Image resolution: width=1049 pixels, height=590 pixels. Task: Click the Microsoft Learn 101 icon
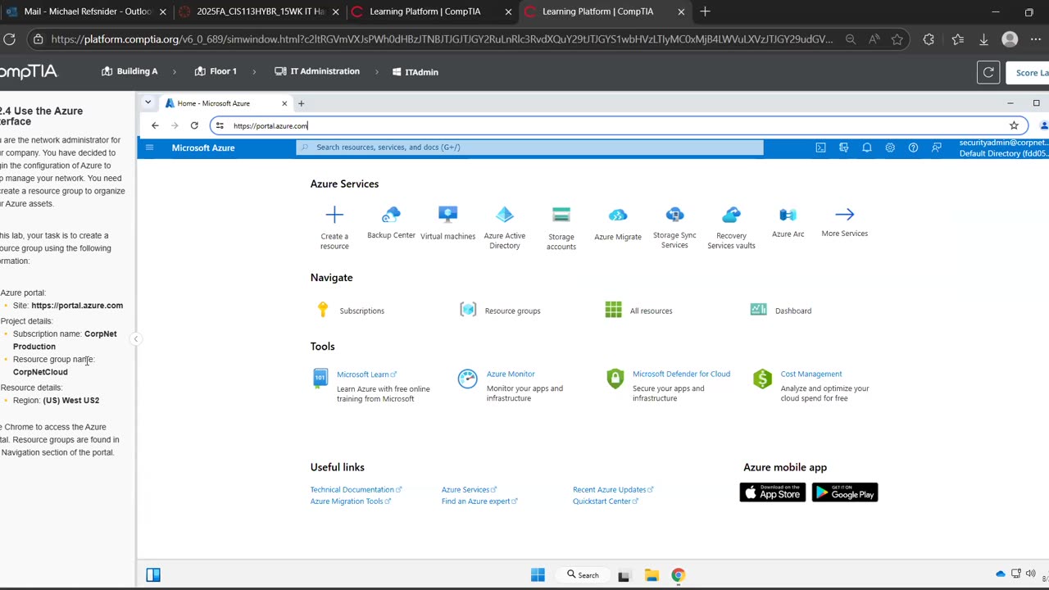320,379
